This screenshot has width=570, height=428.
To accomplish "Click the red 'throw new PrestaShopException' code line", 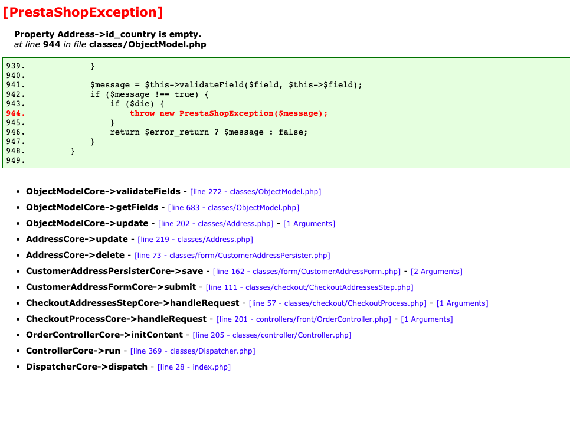I will click(229, 113).
